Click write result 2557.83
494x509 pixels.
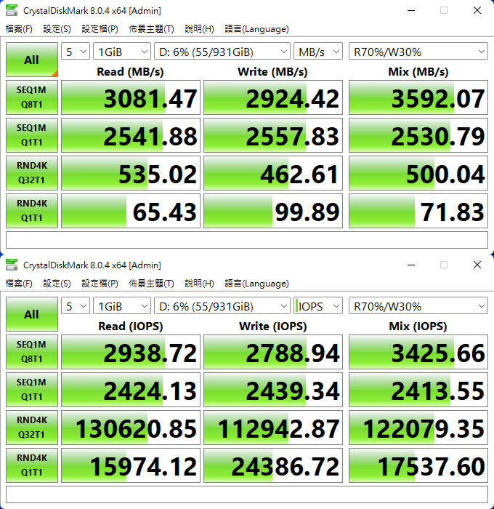pyautogui.click(x=273, y=135)
